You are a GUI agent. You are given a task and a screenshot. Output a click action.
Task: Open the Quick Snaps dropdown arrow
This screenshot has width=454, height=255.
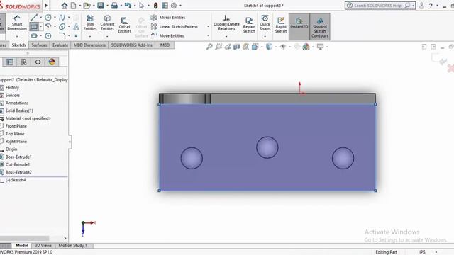point(265,36)
